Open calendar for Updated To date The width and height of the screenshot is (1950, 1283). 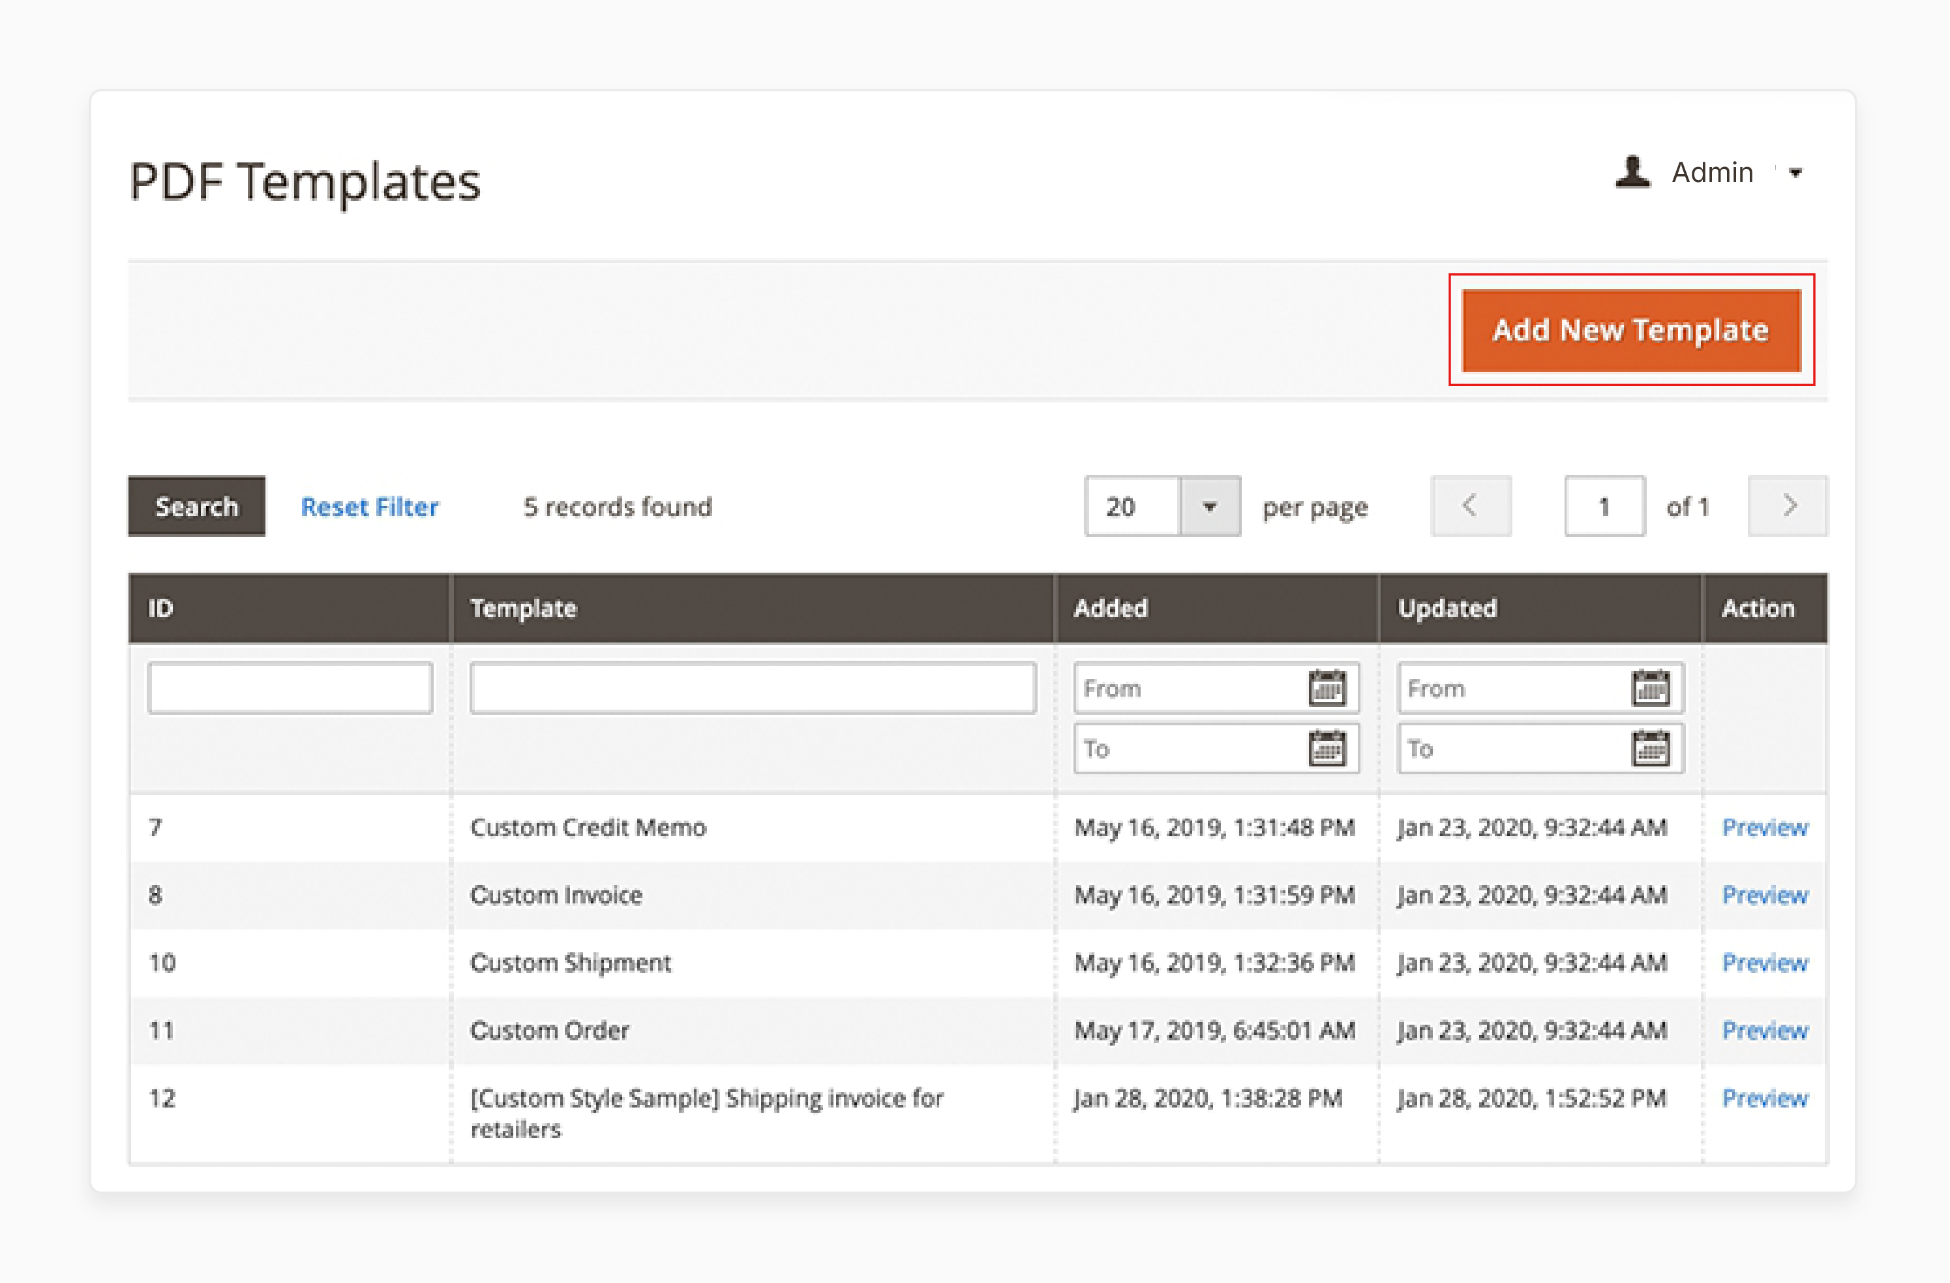coord(1651,748)
